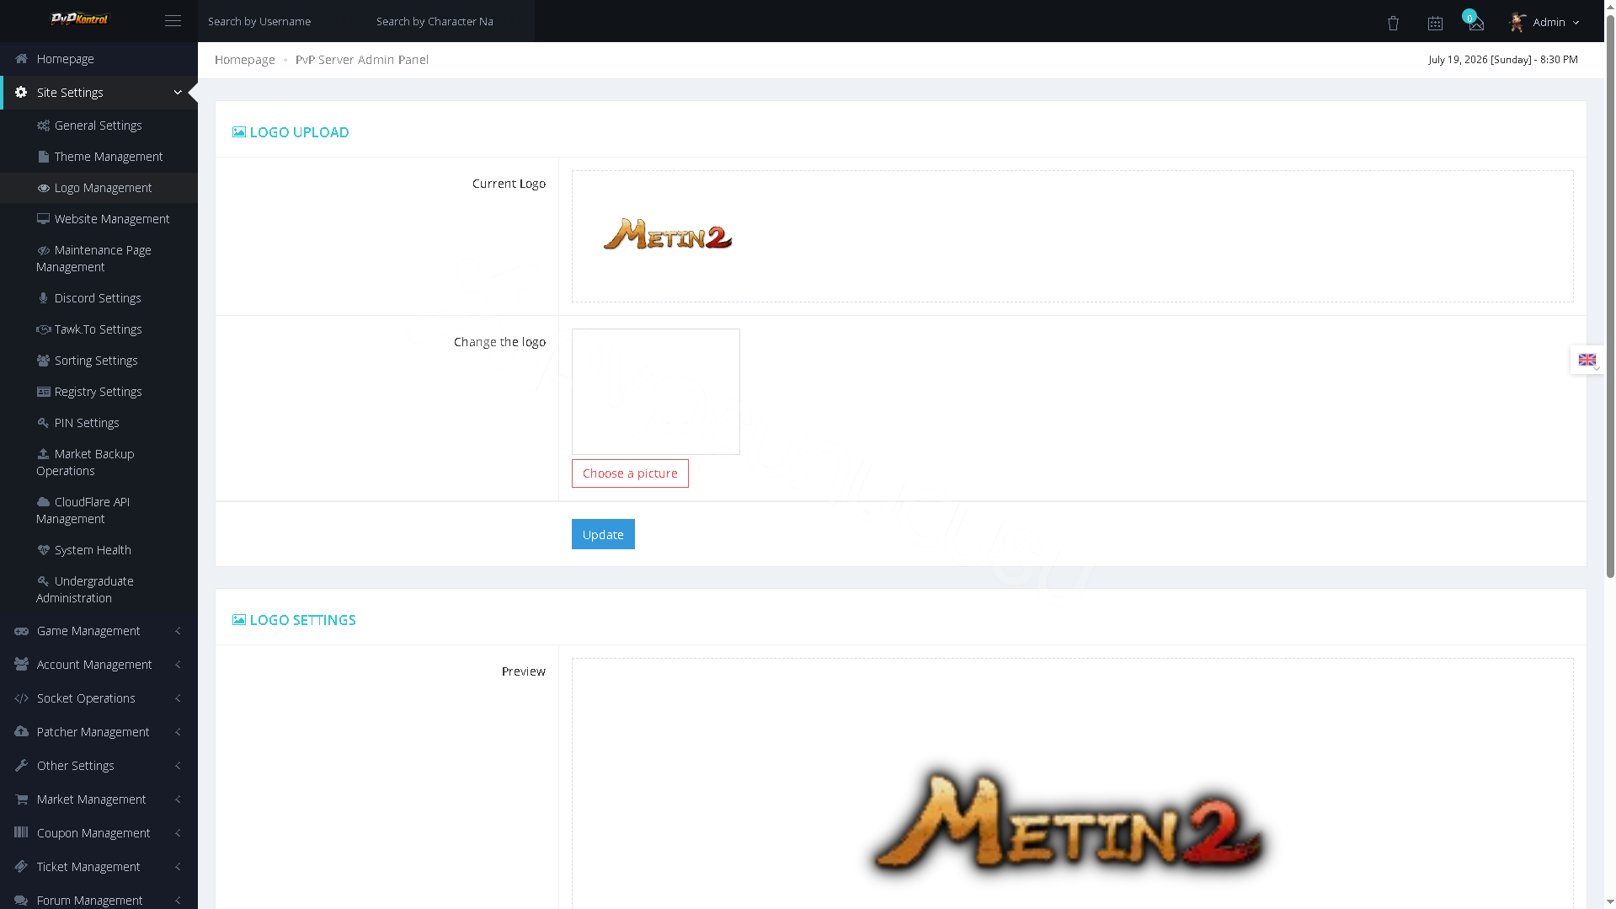Open Market Backup Operations
This screenshot has width=1616, height=909.
point(99,463)
